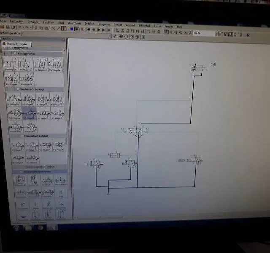Screen dimensions: 270x253
Task: Open the Fenster menu
Action: tap(169, 26)
